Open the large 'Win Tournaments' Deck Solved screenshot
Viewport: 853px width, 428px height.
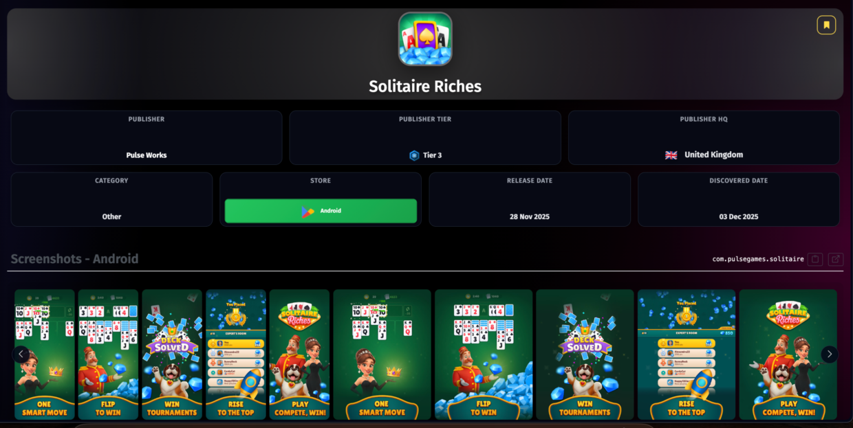click(585, 354)
